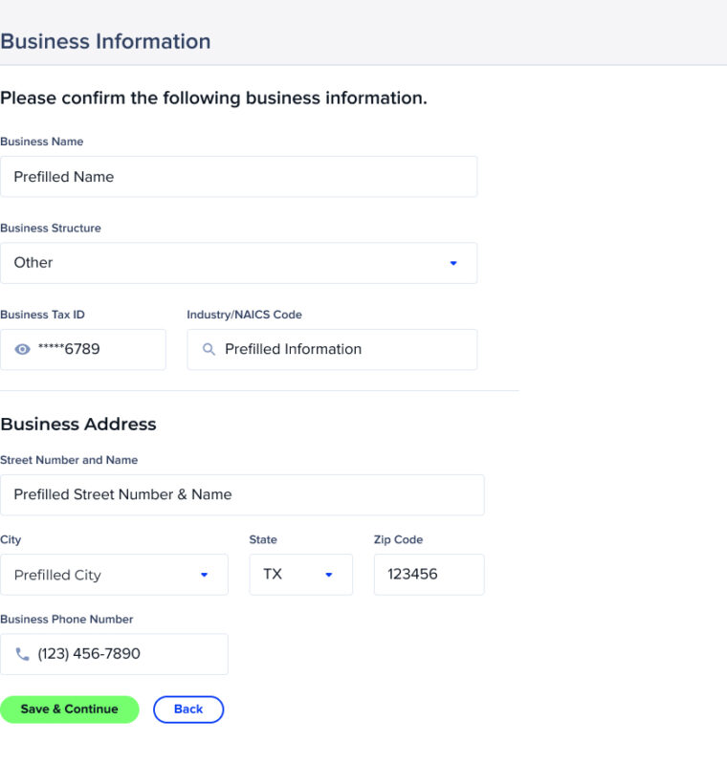
Task: Reveal the masked Business Tax ID via eye icon
Action: click(x=22, y=349)
